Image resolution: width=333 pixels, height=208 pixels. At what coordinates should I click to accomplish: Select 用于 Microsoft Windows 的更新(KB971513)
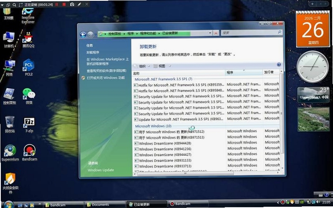[x=169, y=138]
